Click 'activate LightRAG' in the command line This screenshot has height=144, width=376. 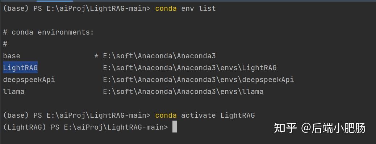(218, 115)
